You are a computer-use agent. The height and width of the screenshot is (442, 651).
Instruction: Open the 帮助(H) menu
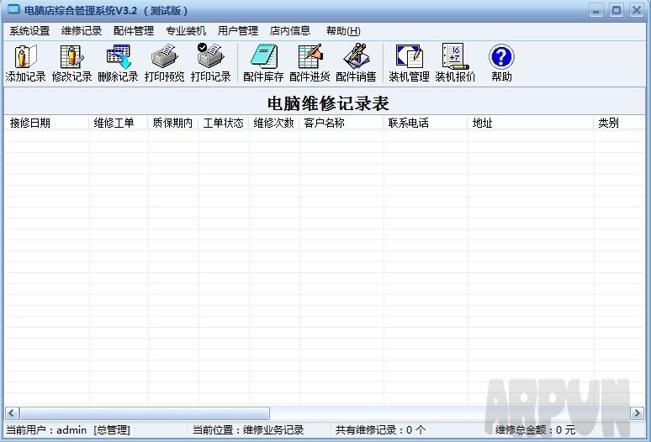[x=343, y=31]
